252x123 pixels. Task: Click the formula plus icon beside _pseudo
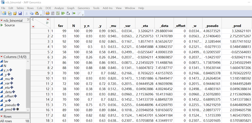[18, 105]
